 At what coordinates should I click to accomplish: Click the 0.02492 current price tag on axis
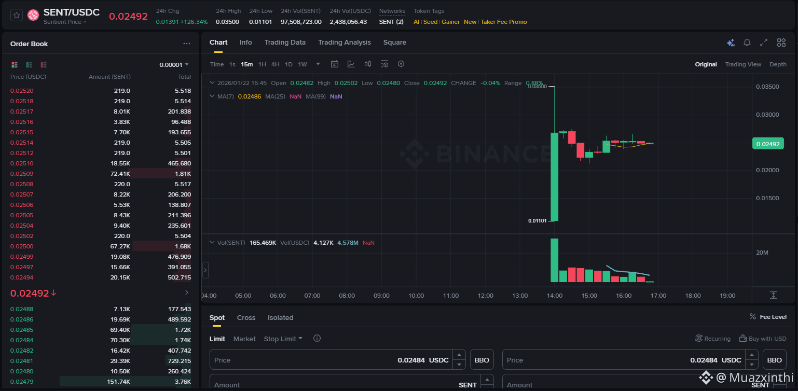pyautogui.click(x=767, y=144)
